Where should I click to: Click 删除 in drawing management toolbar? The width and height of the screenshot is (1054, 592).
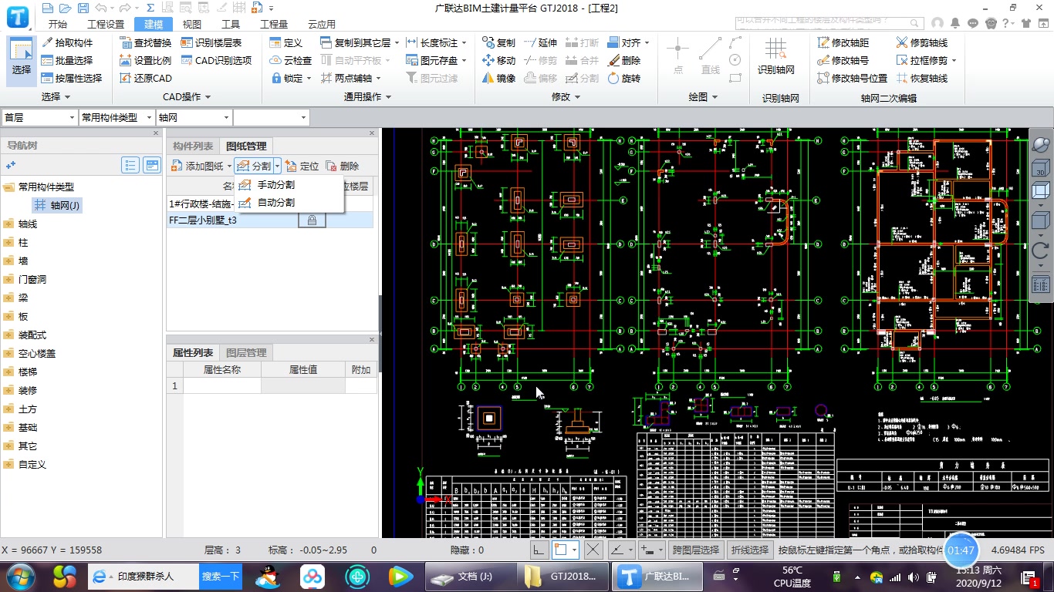[x=343, y=166]
